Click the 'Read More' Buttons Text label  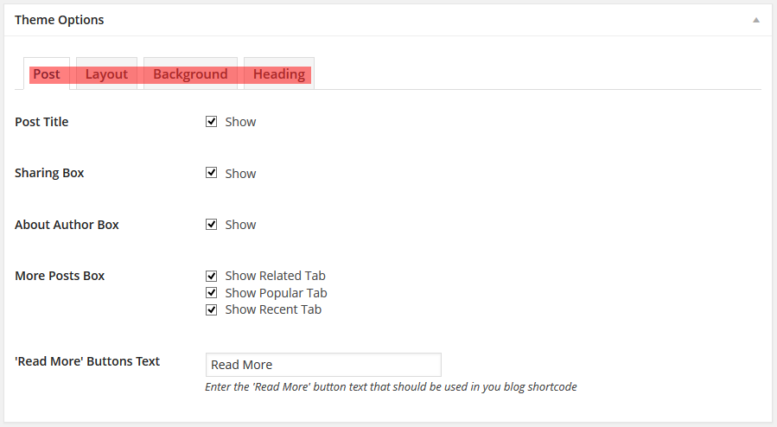pyautogui.click(x=87, y=361)
